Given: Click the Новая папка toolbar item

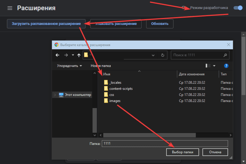Looking at the screenshot, I should 101,66.
